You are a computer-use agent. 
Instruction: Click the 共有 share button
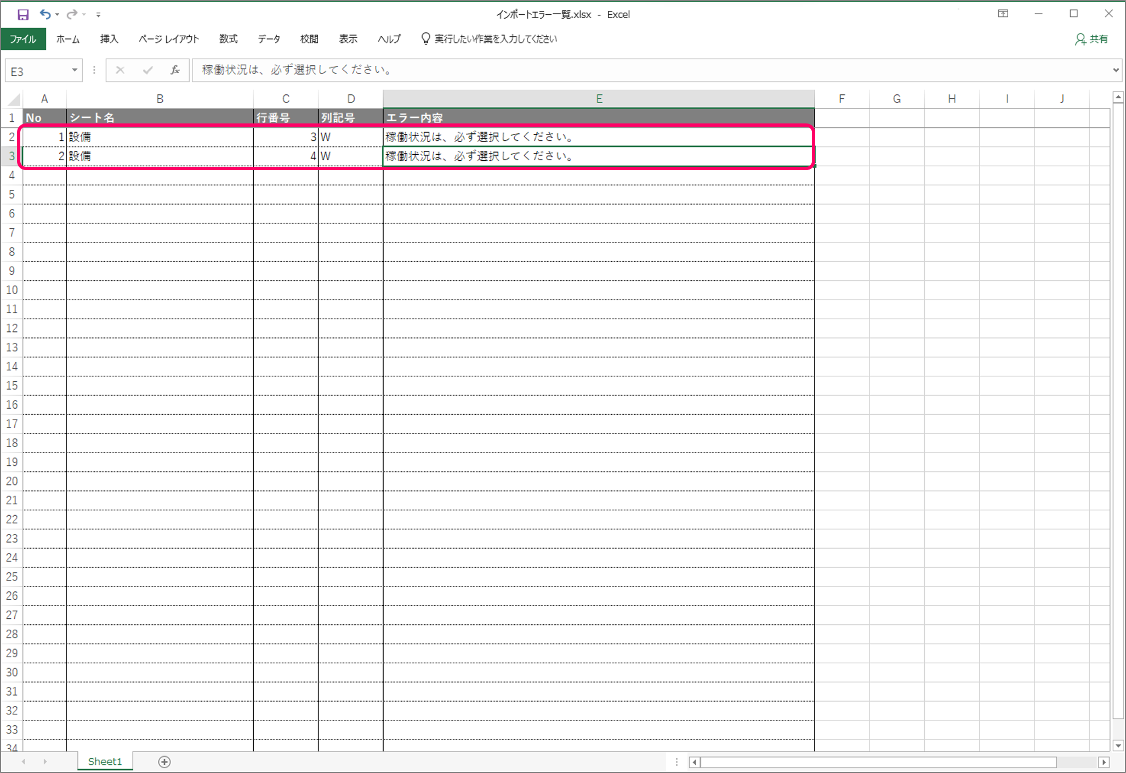1091,40
